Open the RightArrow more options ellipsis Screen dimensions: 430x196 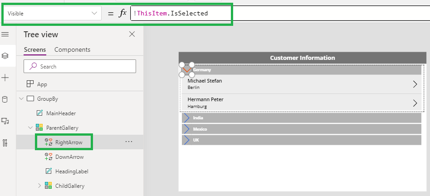[129, 142]
